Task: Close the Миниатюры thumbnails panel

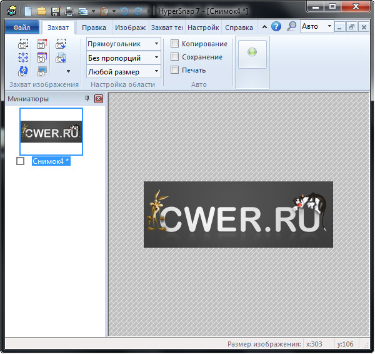Action: (98, 99)
